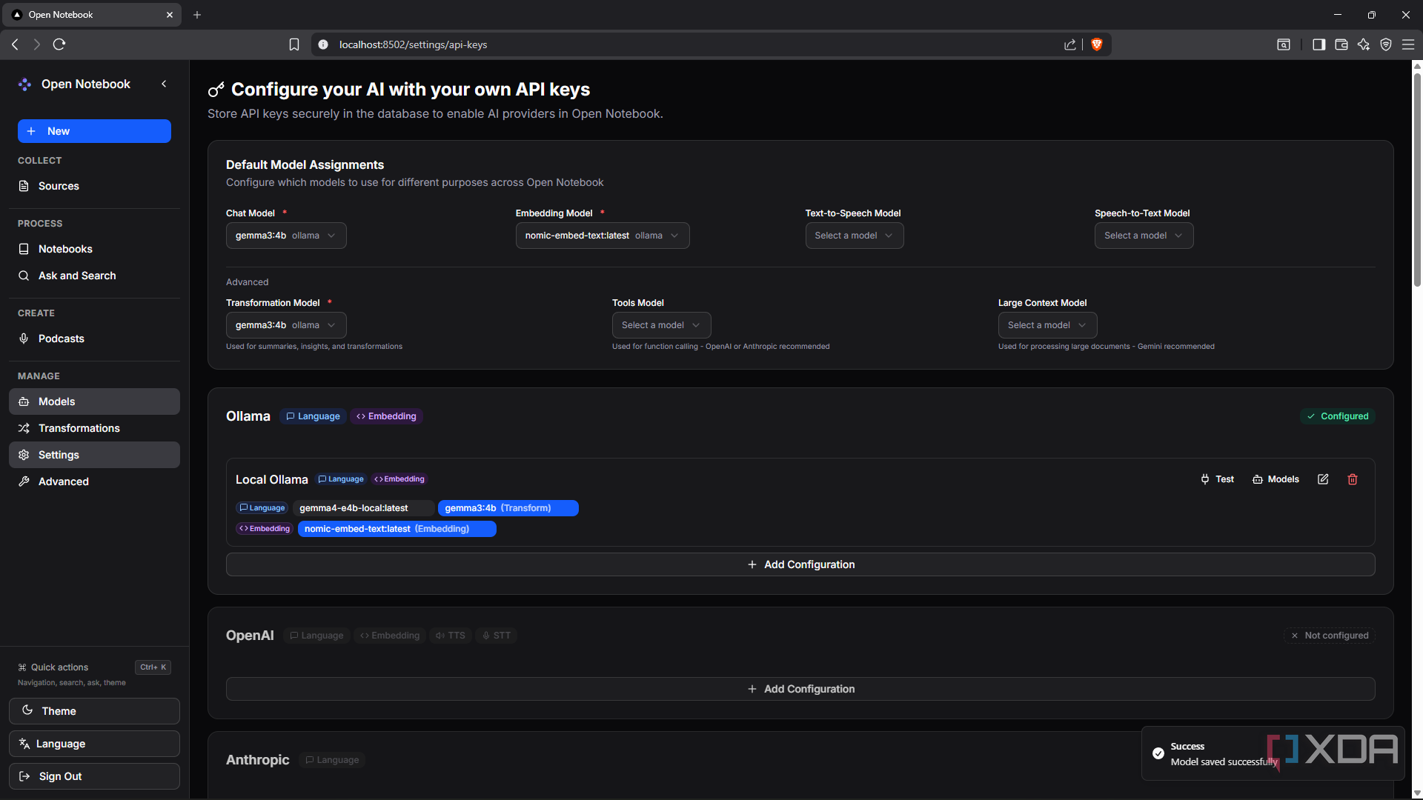Go to Ask and Search
The width and height of the screenshot is (1423, 800).
coord(94,276)
